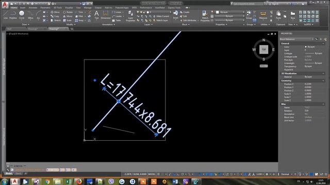Viewport: 330px width, 185px height.
Task: Expand the Modify panel
Action: click(x=71, y=24)
